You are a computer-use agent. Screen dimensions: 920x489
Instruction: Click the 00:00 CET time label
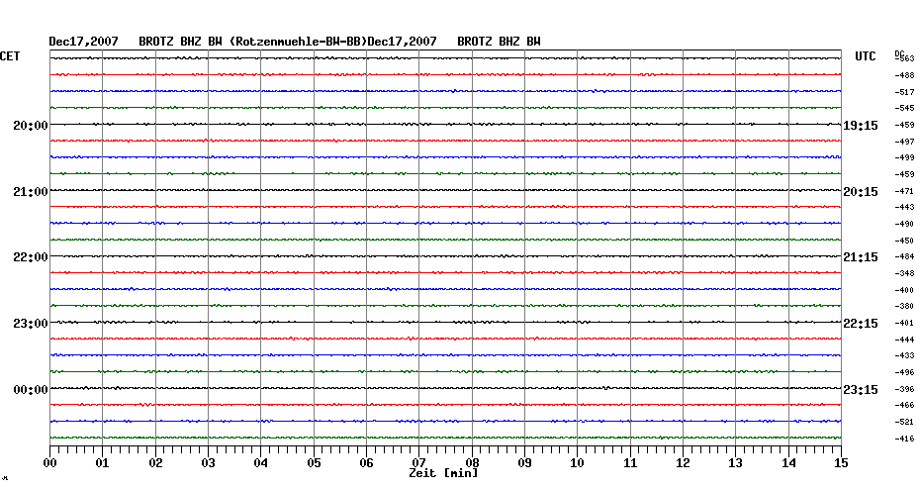pyautogui.click(x=31, y=389)
